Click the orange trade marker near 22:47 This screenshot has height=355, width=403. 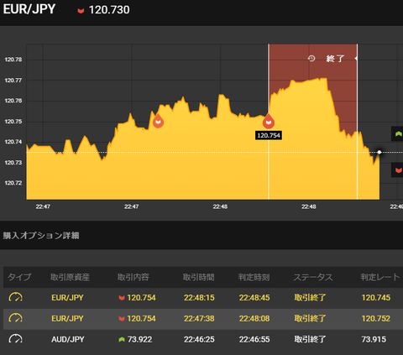(x=158, y=121)
